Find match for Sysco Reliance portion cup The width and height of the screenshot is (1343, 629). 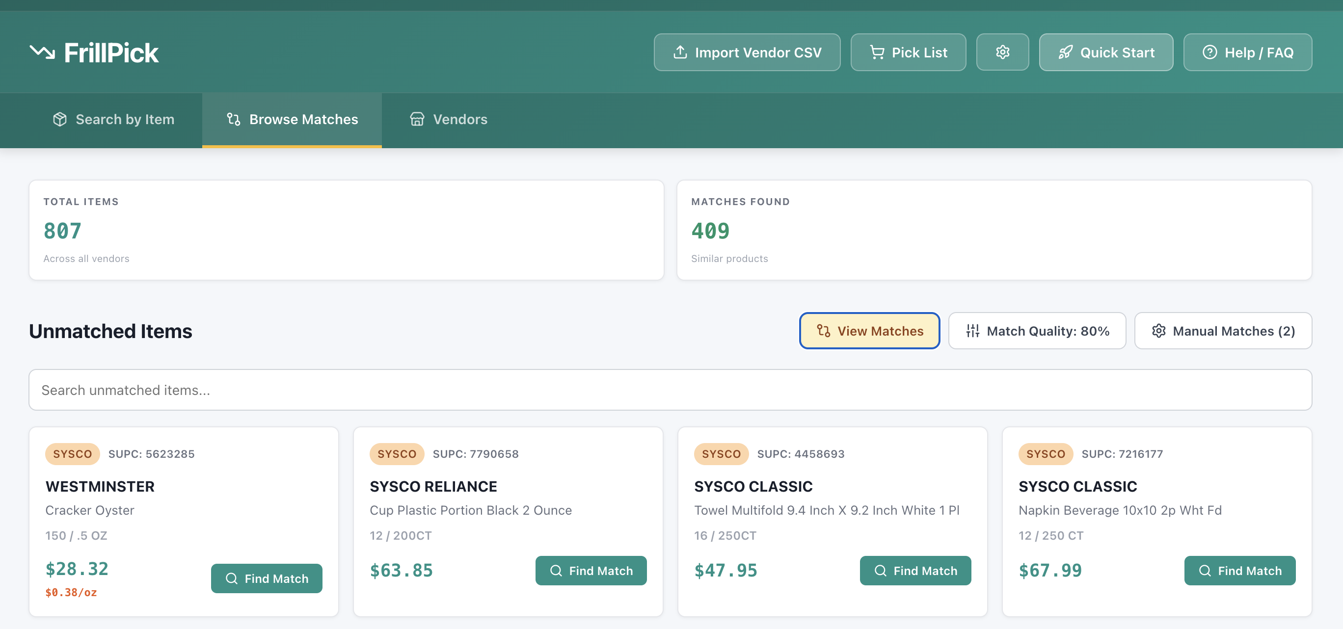point(591,570)
